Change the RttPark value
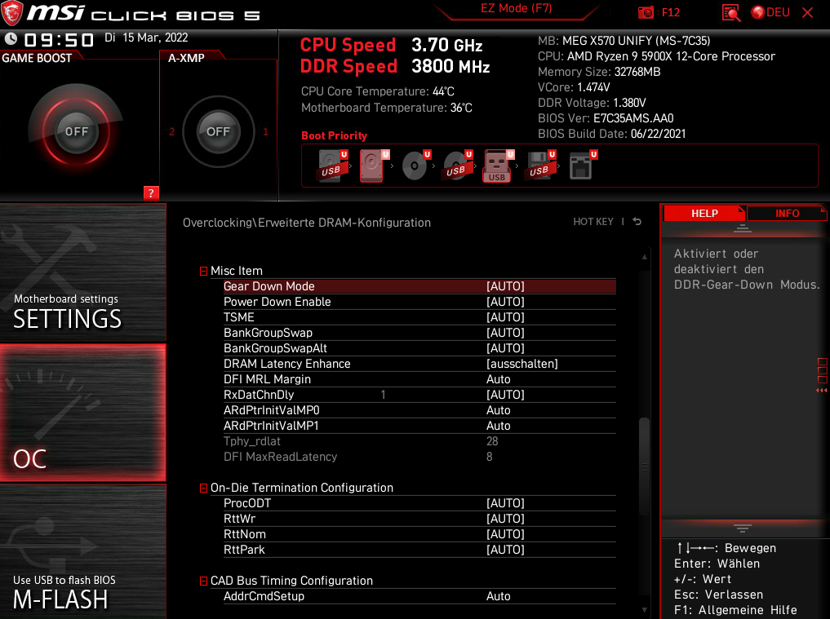 point(505,550)
